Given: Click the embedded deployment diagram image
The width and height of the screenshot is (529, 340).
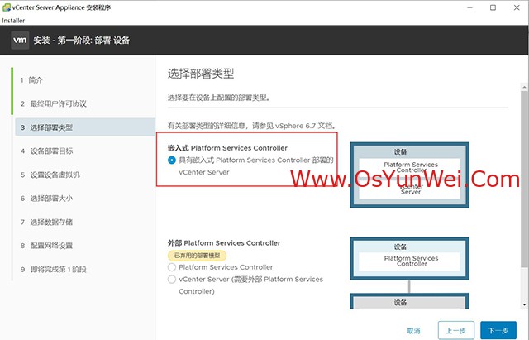Looking at the screenshot, I should tap(410, 175).
